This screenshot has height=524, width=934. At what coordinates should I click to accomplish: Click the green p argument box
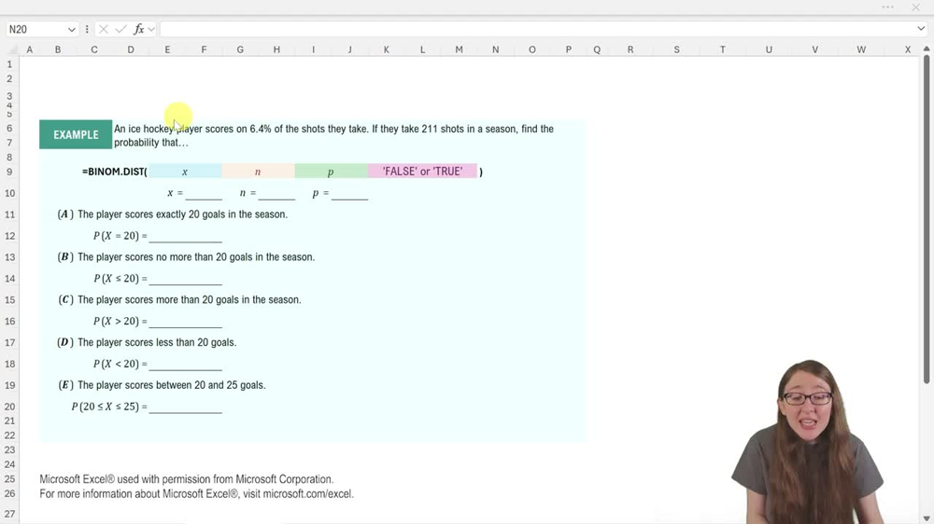[332, 172]
